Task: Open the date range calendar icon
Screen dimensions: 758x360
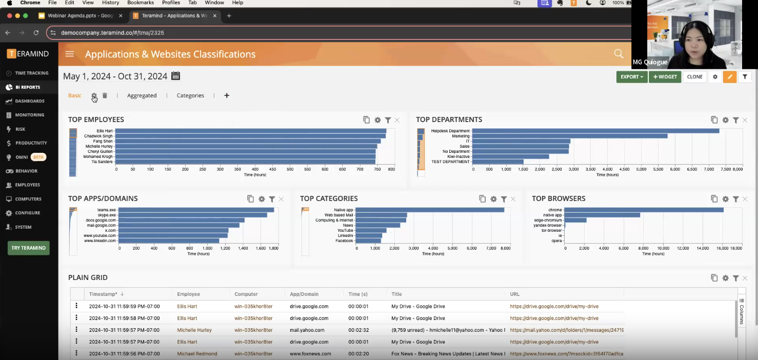Action: tap(175, 76)
